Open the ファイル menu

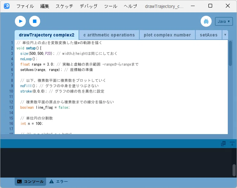[25, 6]
